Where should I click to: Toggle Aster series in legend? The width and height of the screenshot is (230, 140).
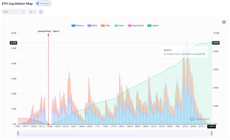[119, 25]
